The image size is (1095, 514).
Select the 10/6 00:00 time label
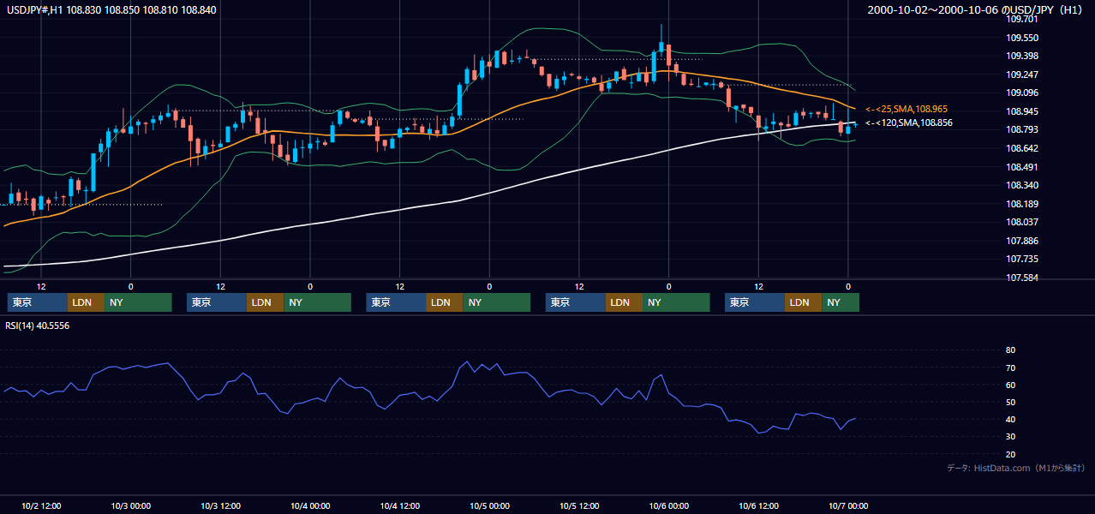click(668, 505)
